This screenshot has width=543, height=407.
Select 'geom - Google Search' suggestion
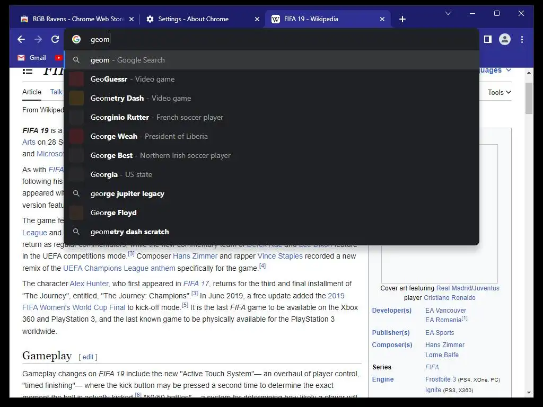[272, 60]
